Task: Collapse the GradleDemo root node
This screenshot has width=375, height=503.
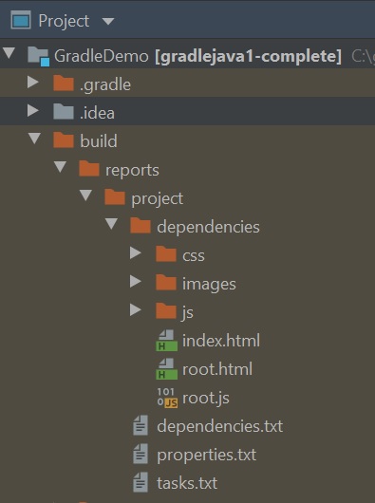Action: [x=9, y=53]
